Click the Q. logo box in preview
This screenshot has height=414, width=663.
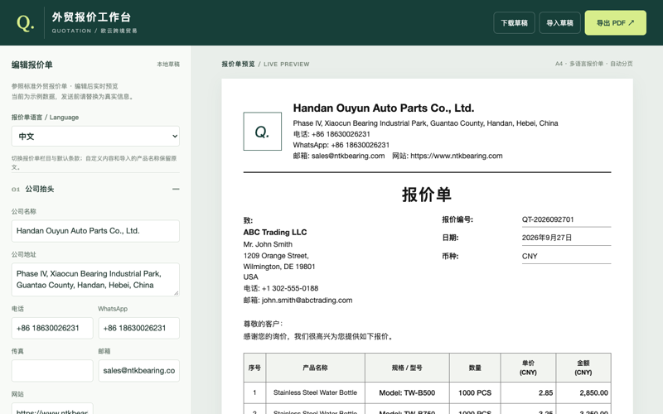[262, 132]
